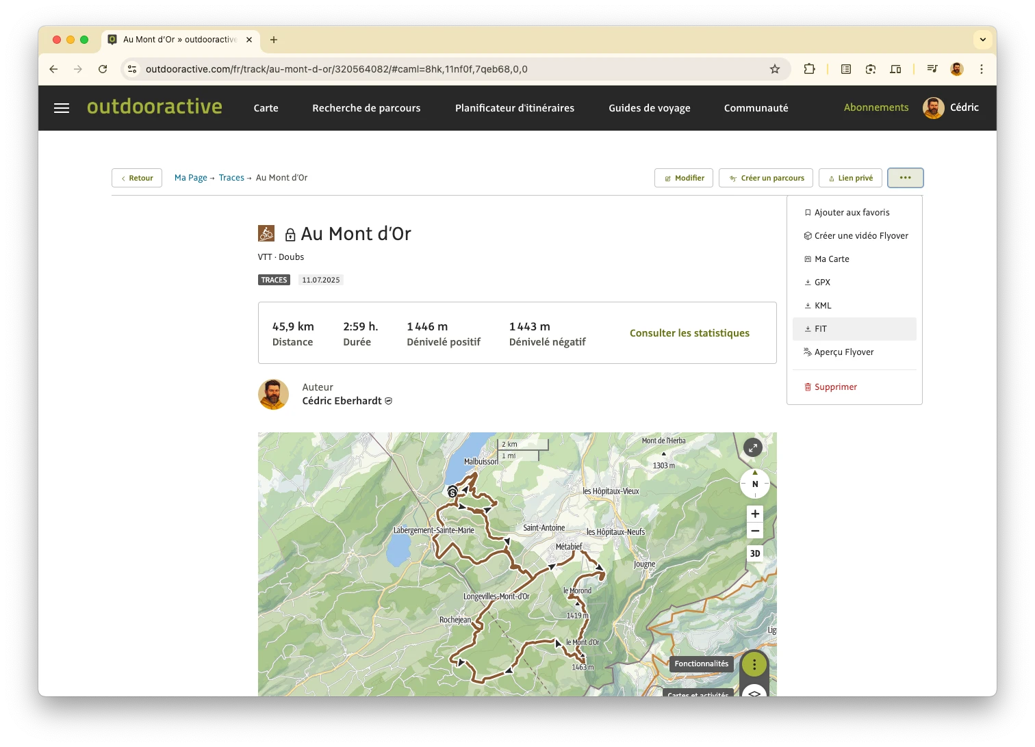1035x747 pixels.
Task: Expand the map to fullscreen
Action: click(x=753, y=448)
